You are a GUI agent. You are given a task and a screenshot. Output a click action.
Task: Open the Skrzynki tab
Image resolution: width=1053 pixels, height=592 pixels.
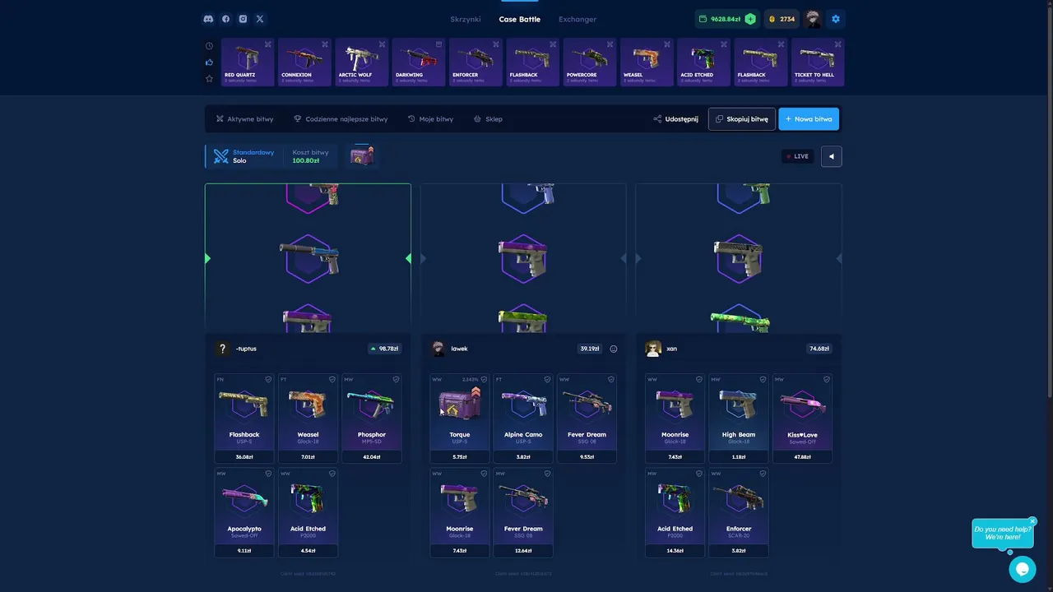click(x=466, y=19)
